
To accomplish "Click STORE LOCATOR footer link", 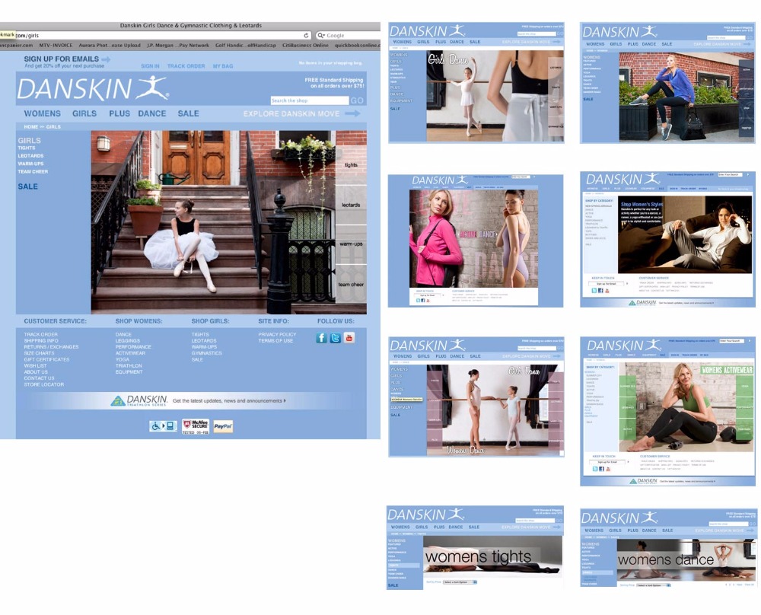I will click(43, 384).
